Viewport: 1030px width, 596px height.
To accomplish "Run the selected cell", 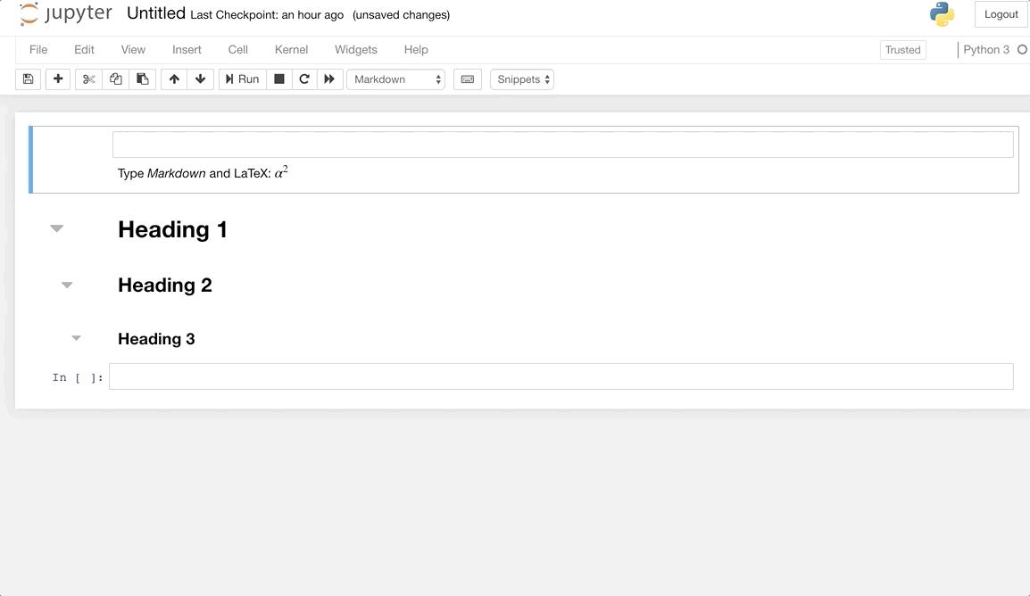I will pyautogui.click(x=241, y=79).
